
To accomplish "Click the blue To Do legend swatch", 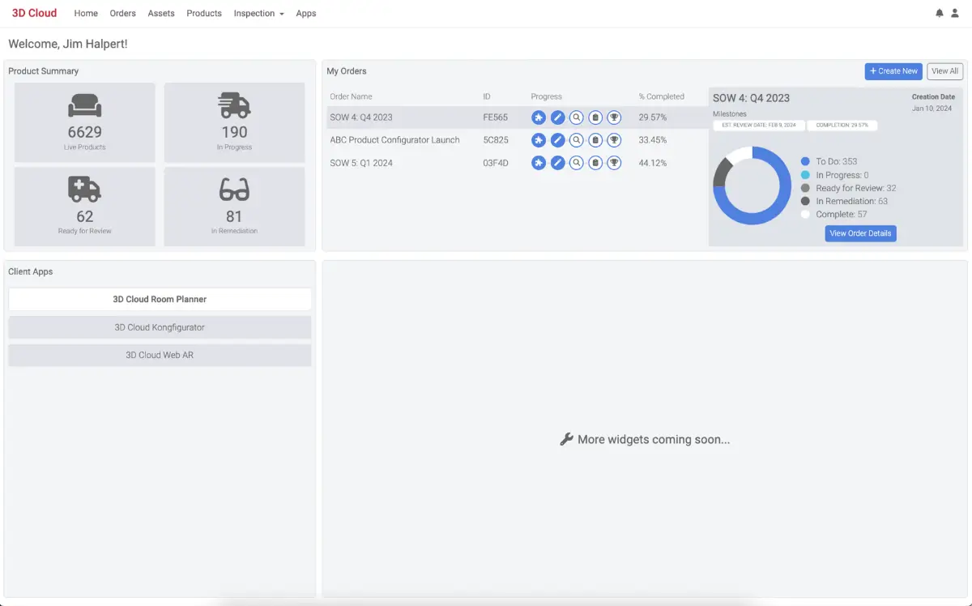I will point(805,162).
